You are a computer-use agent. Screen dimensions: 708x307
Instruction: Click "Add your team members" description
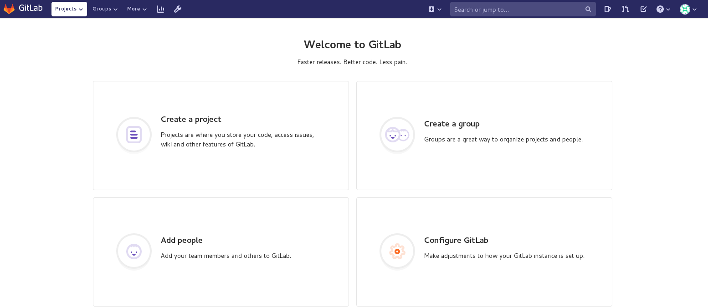pyautogui.click(x=226, y=256)
